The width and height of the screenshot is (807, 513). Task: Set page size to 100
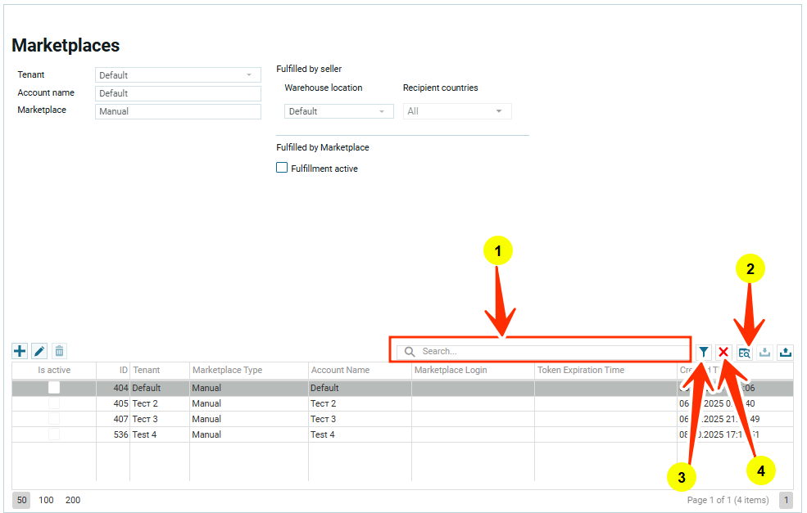click(x=46, y=500)
